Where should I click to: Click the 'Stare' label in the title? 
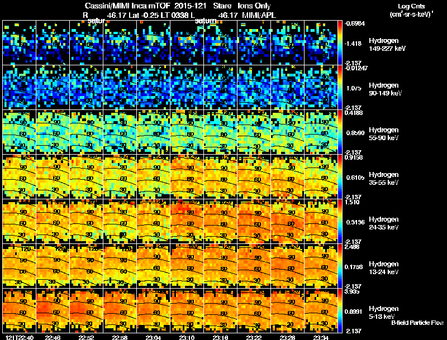coord(222,6)
